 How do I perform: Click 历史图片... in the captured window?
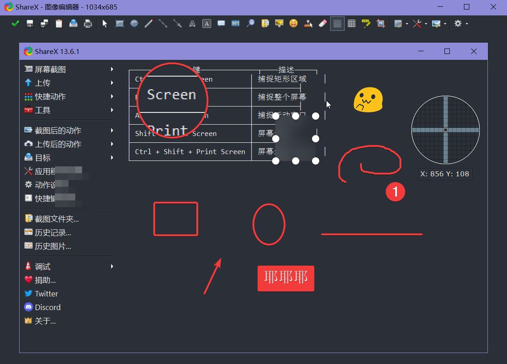[x=53, y=246]
